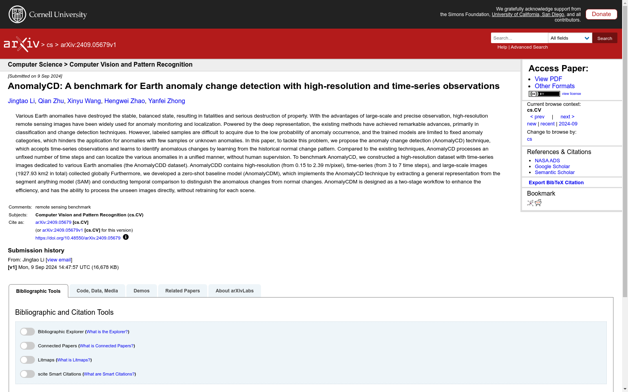The width and height of the screenshot is (628, 392).
Task: Open the arXiv:2409.05679v1 version link
Action: [x=62, y=230]
